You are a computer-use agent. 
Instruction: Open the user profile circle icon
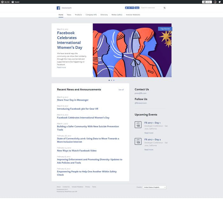(215, 2)
